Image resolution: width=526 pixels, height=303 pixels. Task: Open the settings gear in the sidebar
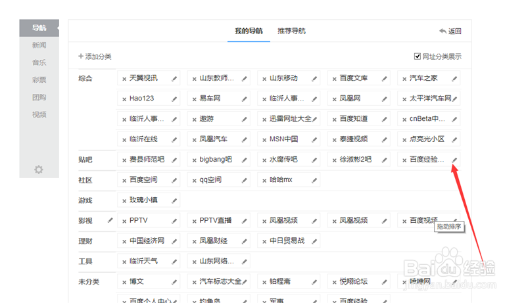pos(39,170)
